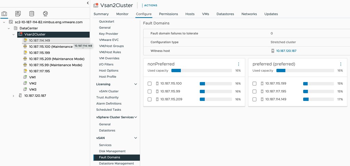Click host icon beside 10.187.115.100 in nonPreferred card

point(157,84)
